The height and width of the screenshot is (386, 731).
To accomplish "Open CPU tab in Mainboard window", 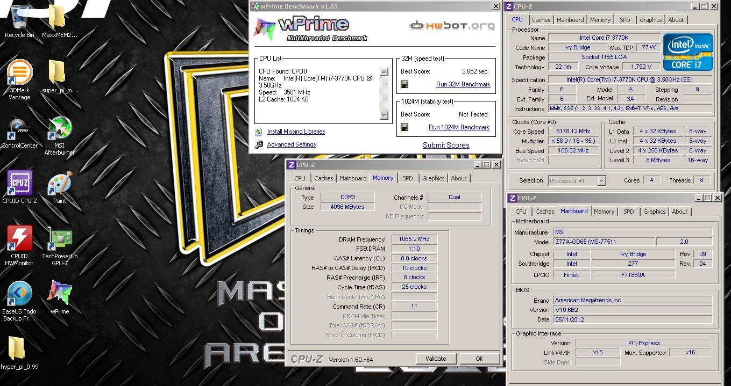I will pos(521,212).
